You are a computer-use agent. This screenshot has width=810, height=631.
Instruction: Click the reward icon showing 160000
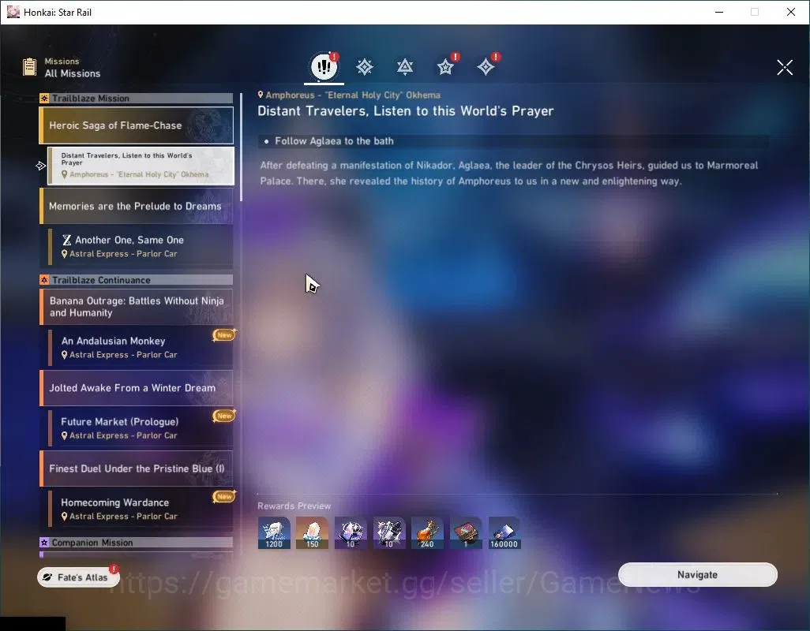point(504,533)
